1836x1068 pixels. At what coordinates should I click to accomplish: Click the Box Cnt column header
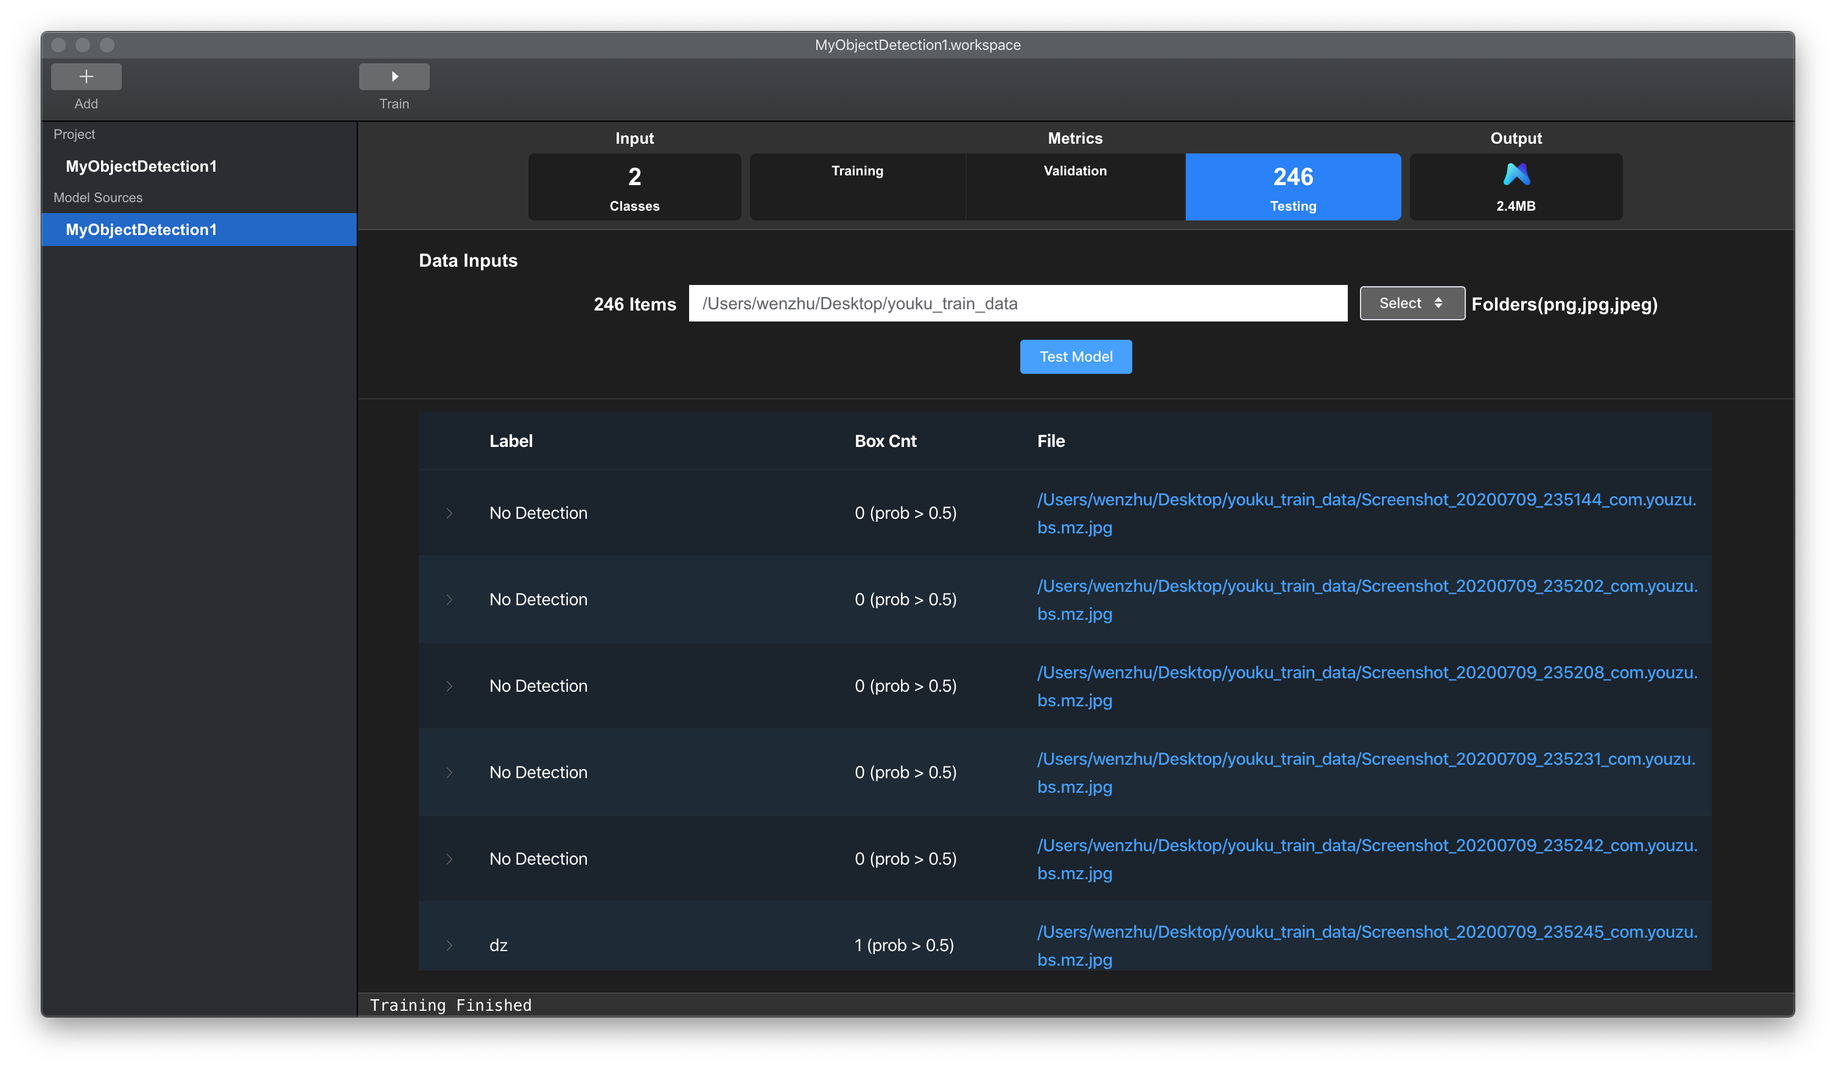[885, 441]
